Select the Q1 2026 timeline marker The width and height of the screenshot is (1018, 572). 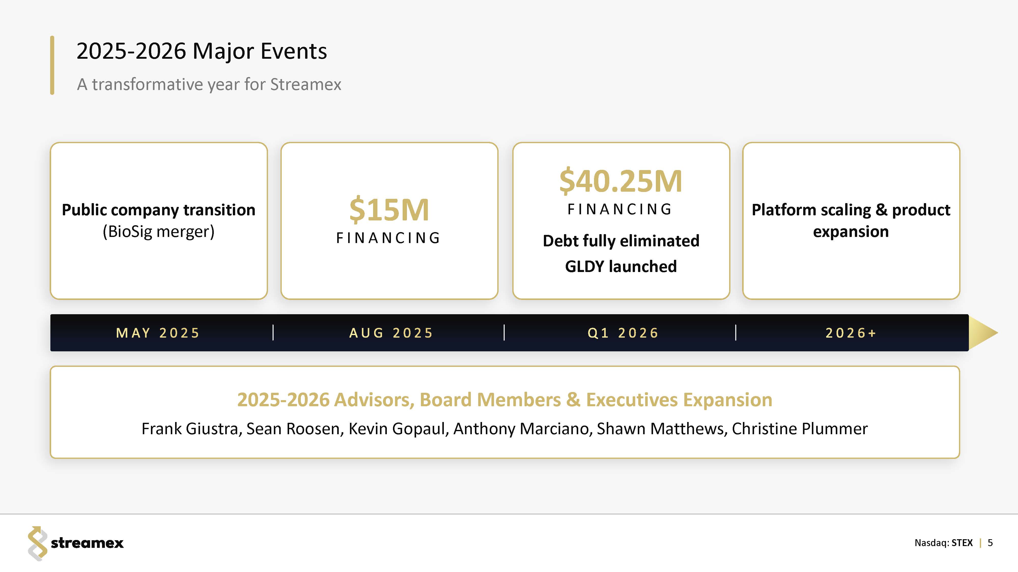click(x=623, y=333)
